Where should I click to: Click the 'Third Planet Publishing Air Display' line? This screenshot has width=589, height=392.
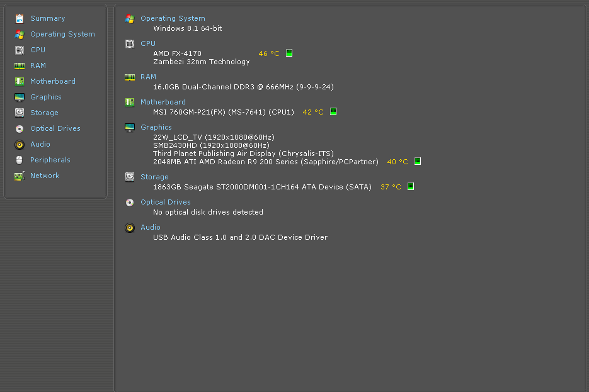pyautogui.click(x=243, y=154)
